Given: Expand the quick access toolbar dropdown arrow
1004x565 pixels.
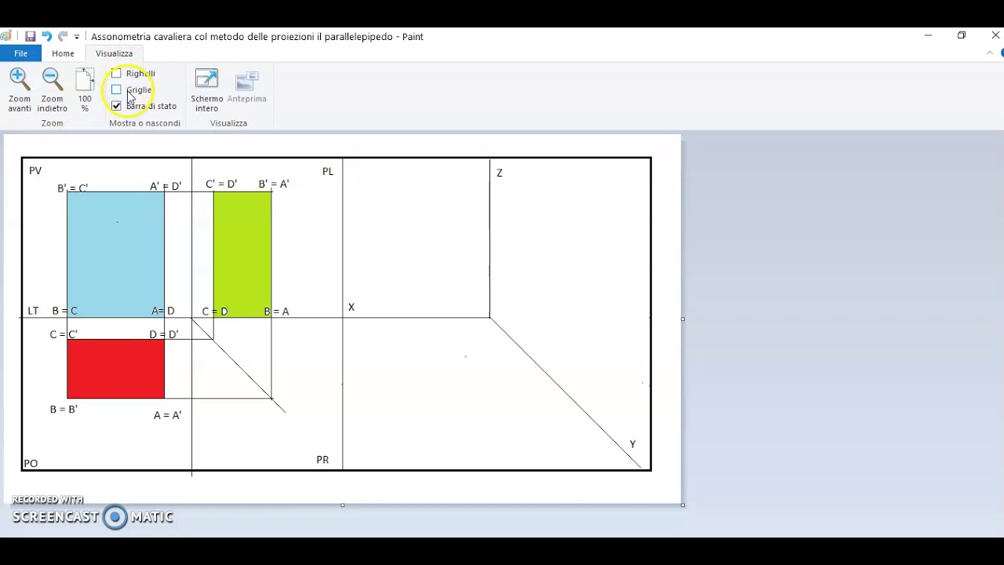Looking at the screenshot, I should [x=77, y=37].
